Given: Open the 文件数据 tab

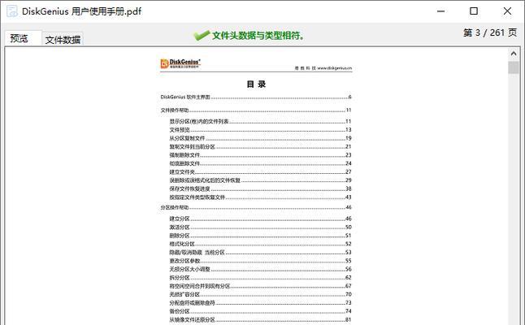Looking at the screenshot, I should 63,40.
